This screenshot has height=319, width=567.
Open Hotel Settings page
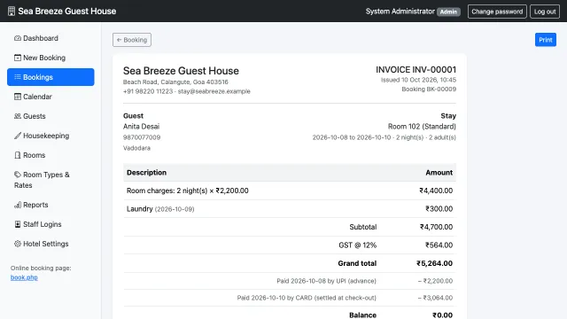(50, 244)
